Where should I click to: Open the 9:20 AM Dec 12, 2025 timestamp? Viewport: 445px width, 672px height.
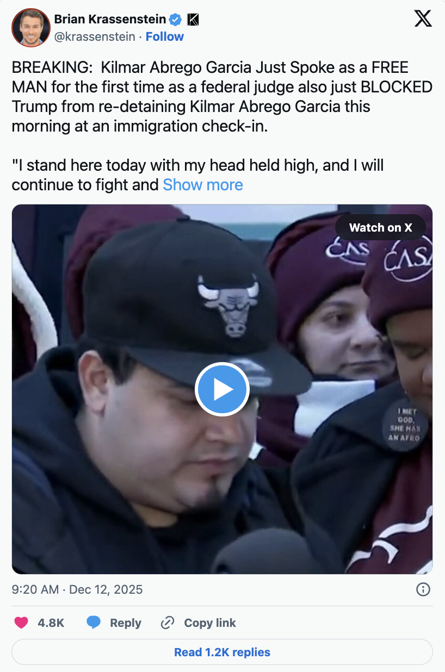(x=77, y=589)
